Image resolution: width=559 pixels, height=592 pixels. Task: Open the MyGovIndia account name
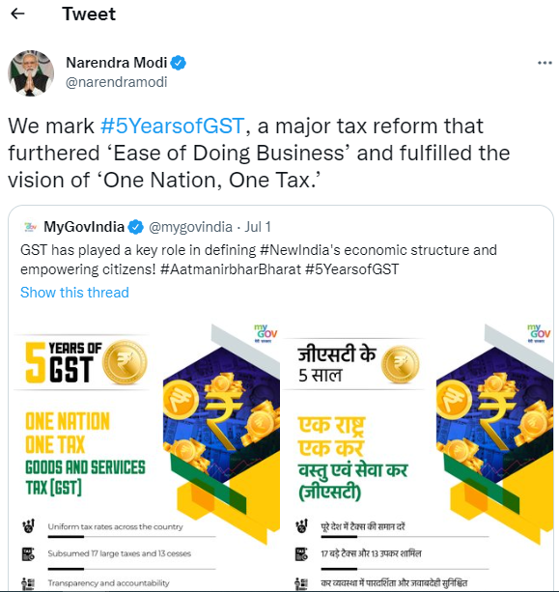pyautogui.click(x=84, y=227)
